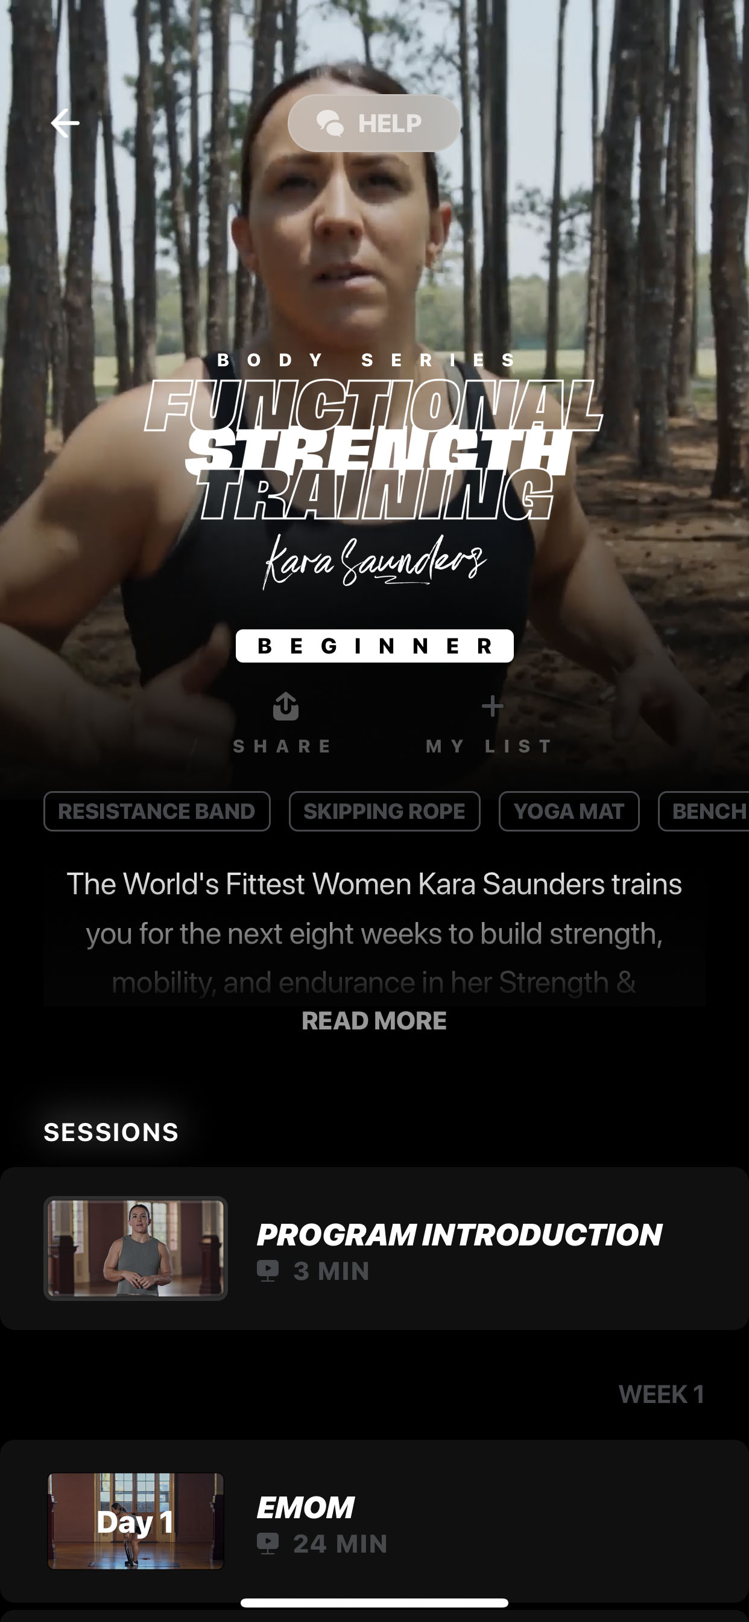Tap the Week 1 label

coord(661,1394)
